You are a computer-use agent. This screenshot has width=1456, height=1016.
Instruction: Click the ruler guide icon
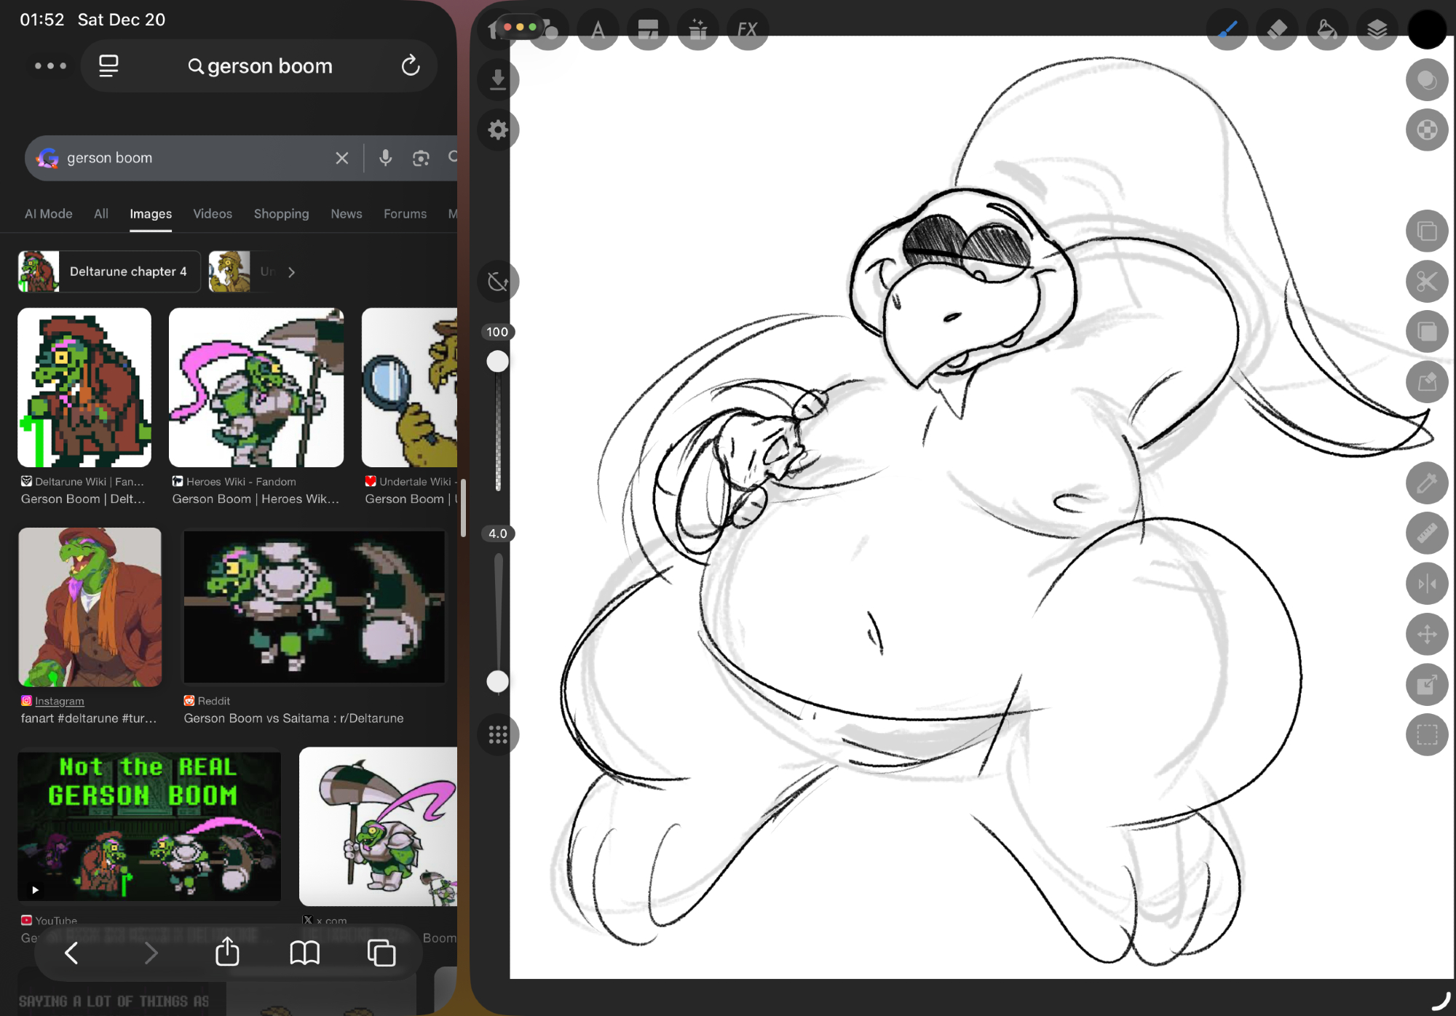1426,533
